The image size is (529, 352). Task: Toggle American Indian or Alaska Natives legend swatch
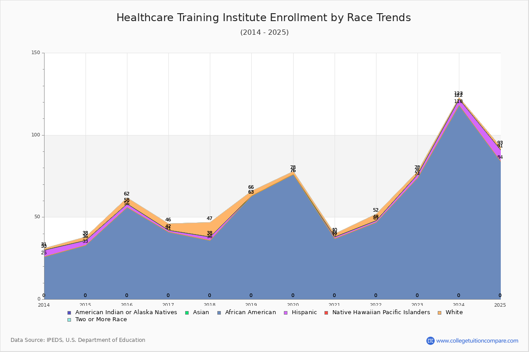coord(69,312)
